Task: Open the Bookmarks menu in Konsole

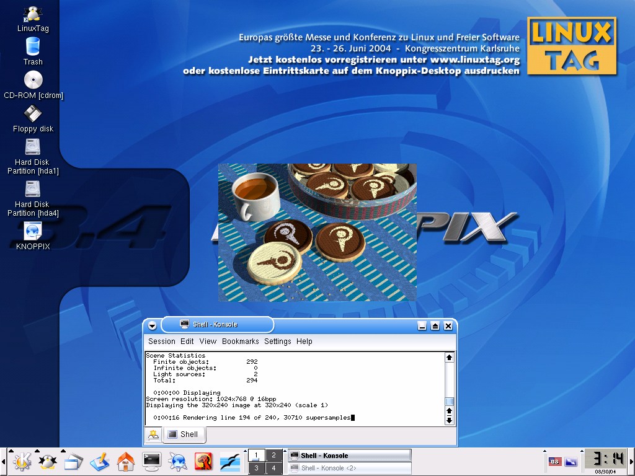Action: coord(240,342)
